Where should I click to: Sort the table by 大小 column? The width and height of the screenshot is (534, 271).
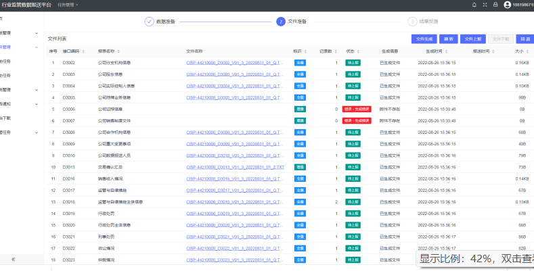527,51
